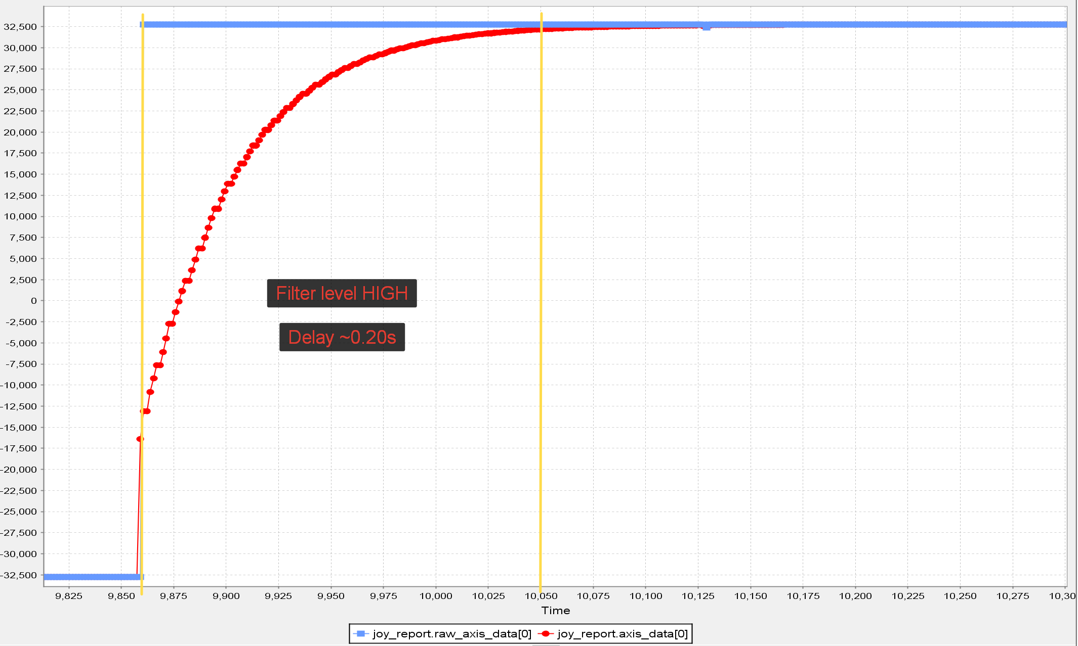This screenshot has height=646, width=1078.
Task: Click the lowest red data point near -16,500
Action: point(140,439)
